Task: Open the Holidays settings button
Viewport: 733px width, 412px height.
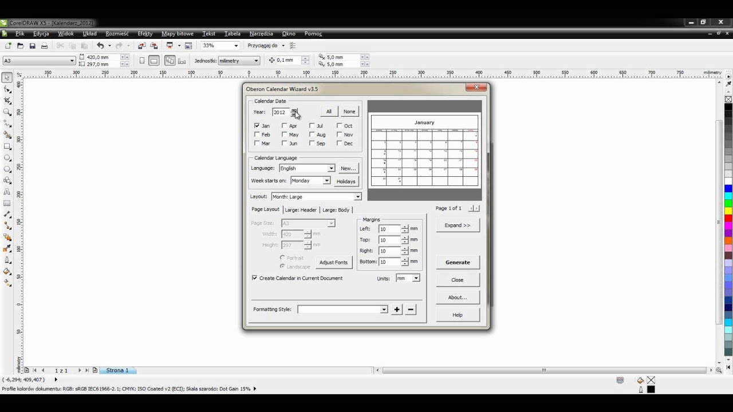Action: tap(346, 181)
